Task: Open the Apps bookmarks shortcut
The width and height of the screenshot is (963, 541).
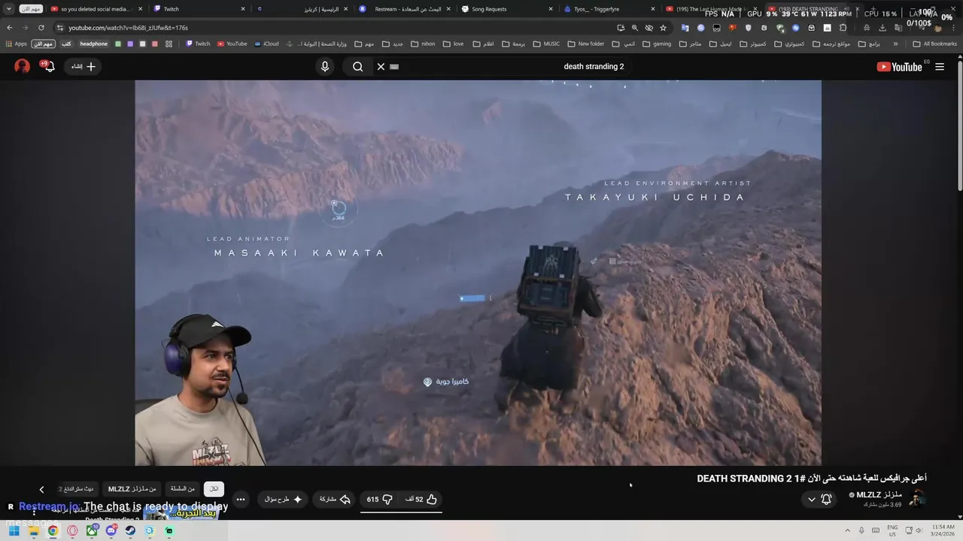Action: click(x=16, y=44)
